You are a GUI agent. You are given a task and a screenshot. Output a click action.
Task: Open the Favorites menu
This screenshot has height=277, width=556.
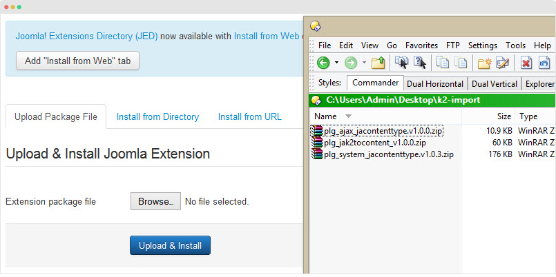421,45
